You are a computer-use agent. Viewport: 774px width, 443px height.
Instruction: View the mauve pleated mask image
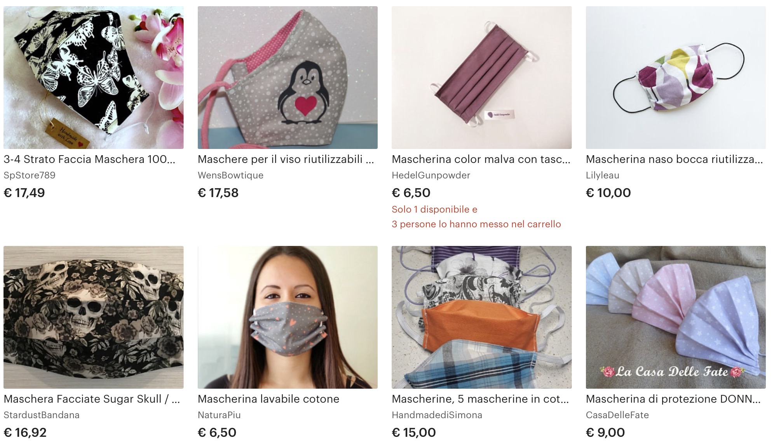click(x=482, y=78)
